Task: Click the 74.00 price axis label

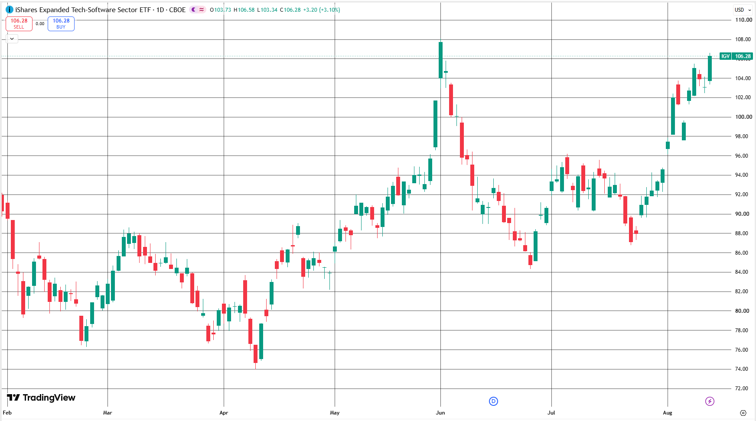Action: pyautogui.click(x=742, y=369)
